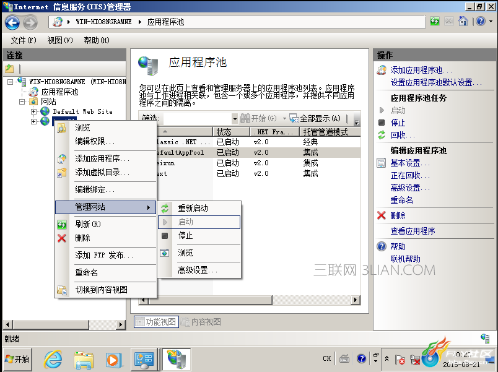The height and width of the screenshot is (372, 498).
Task: Open Internet Explorer from the taskbar
Action: click(x=53, y=360)
